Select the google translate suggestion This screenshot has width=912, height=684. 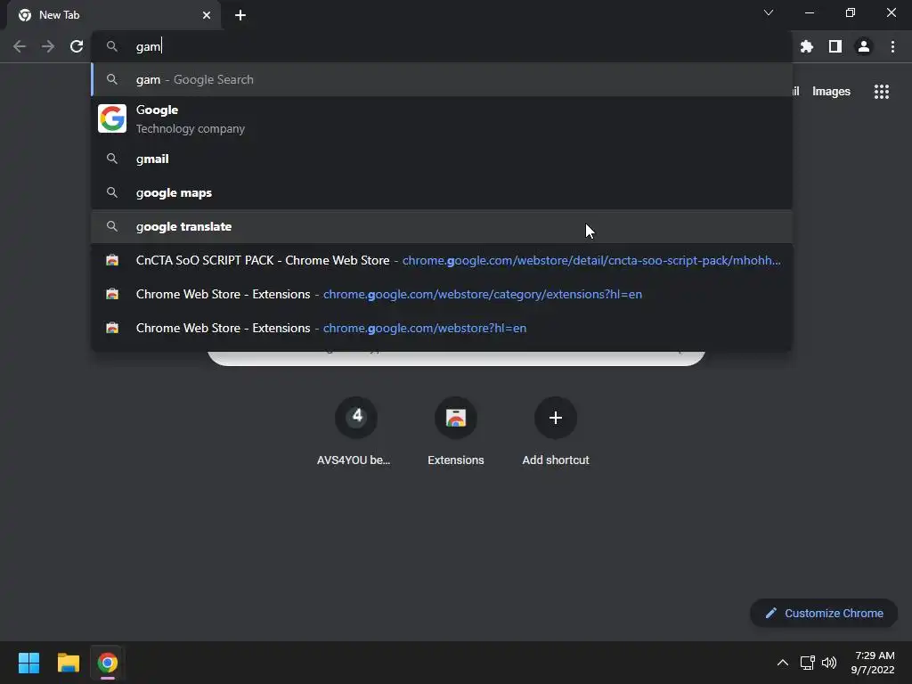point(442,226)
